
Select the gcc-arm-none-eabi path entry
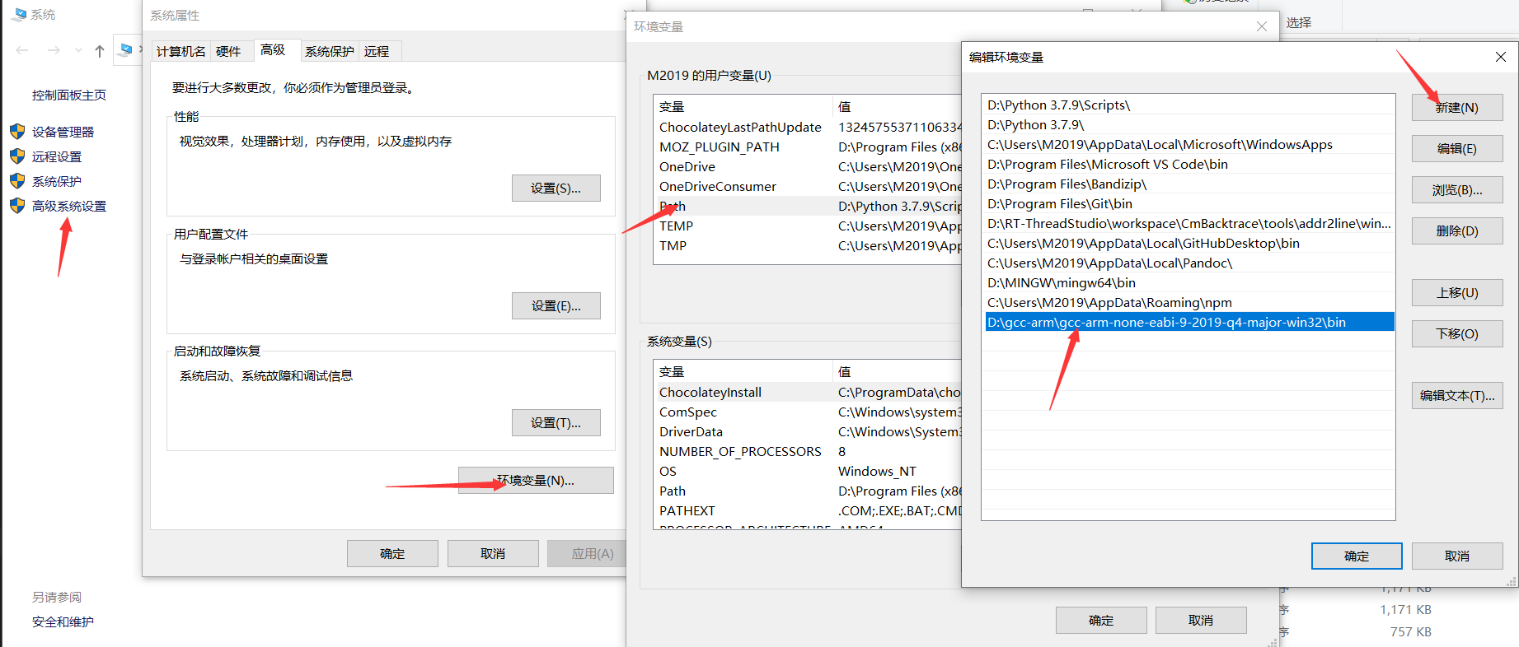[x=1189, y=322]
